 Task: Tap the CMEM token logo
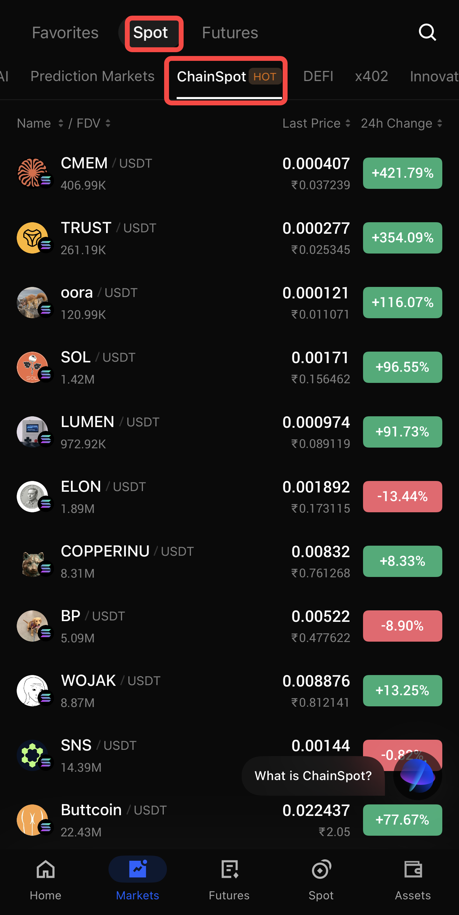pyautogui.click(x=33, y=173)
